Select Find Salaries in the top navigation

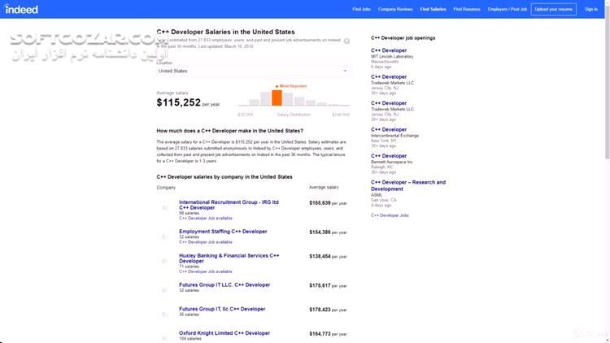[x=433, y=9]
